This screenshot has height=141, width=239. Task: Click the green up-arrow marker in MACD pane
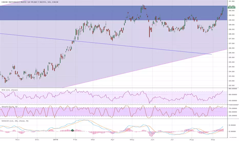[x=73, y=130]
